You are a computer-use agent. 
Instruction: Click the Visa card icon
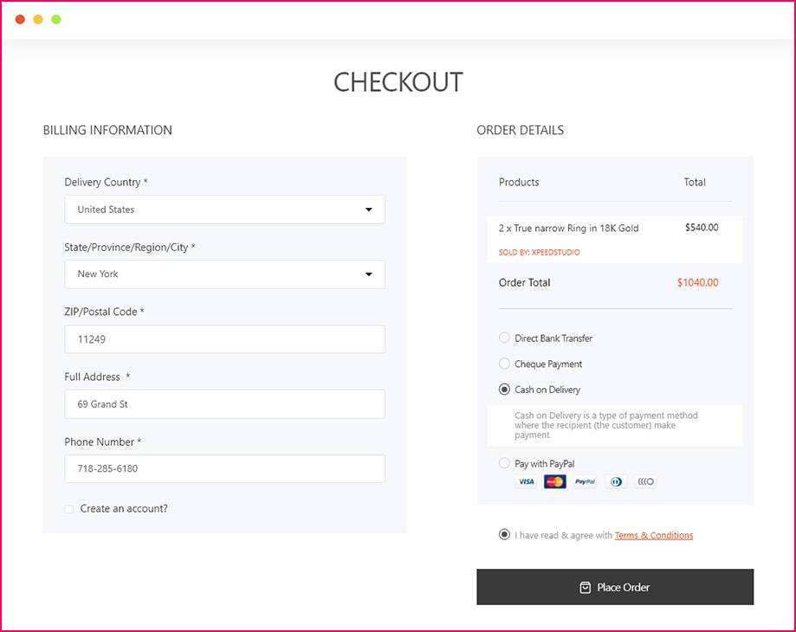526,482
